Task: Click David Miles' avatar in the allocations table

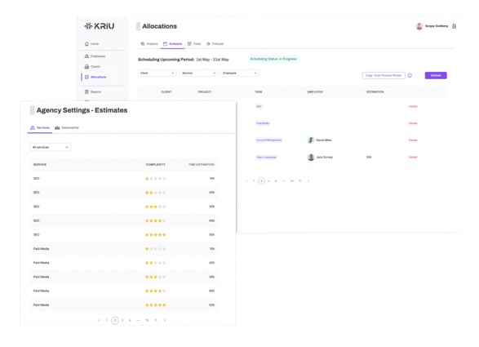Action: click(311, 140)
